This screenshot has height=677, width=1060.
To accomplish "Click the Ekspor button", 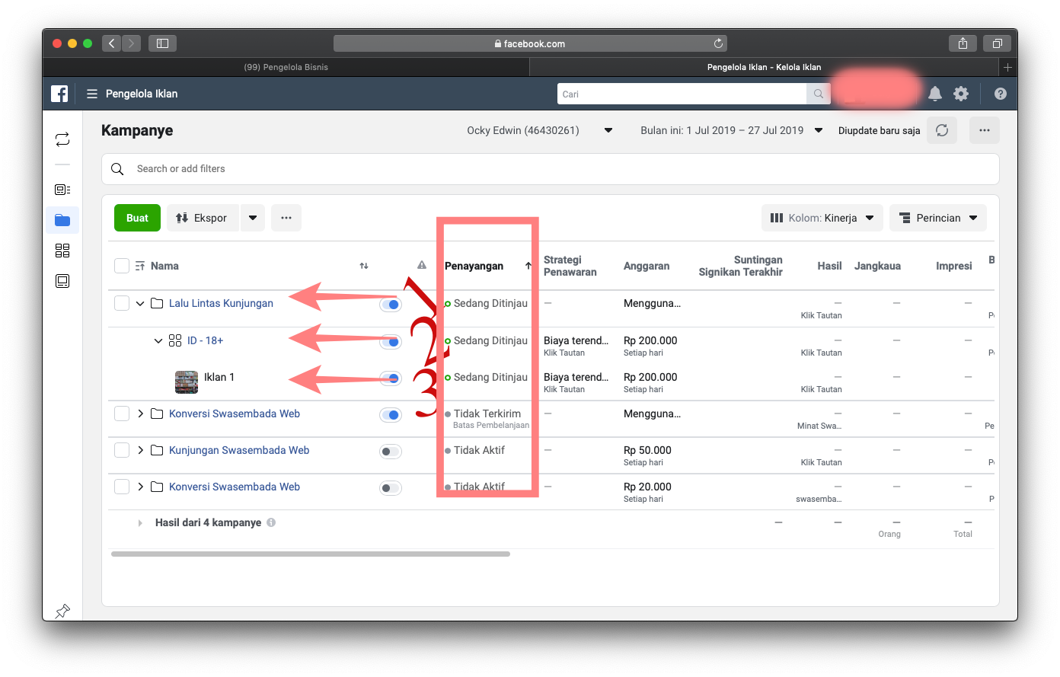I will [x=202, y=218].
